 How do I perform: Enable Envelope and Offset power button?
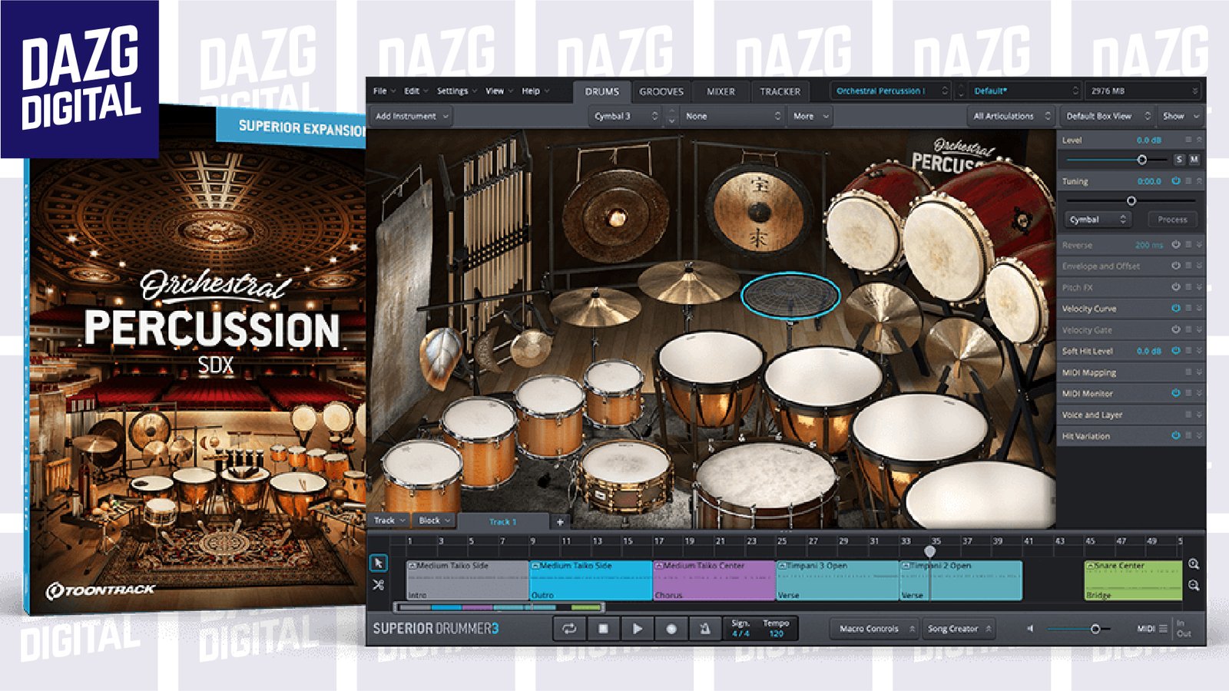point(1175,266)
